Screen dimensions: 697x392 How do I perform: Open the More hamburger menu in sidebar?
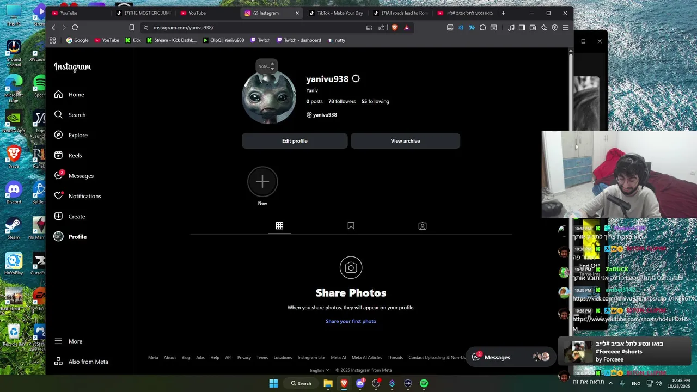(68, 341)
